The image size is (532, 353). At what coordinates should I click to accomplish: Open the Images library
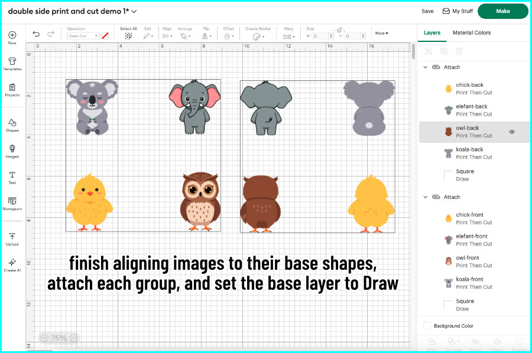12,151
